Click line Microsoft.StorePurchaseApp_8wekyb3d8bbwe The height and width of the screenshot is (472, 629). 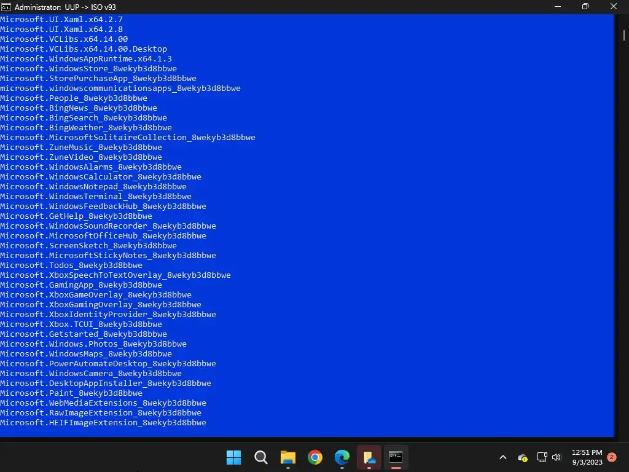click(98, 78)
